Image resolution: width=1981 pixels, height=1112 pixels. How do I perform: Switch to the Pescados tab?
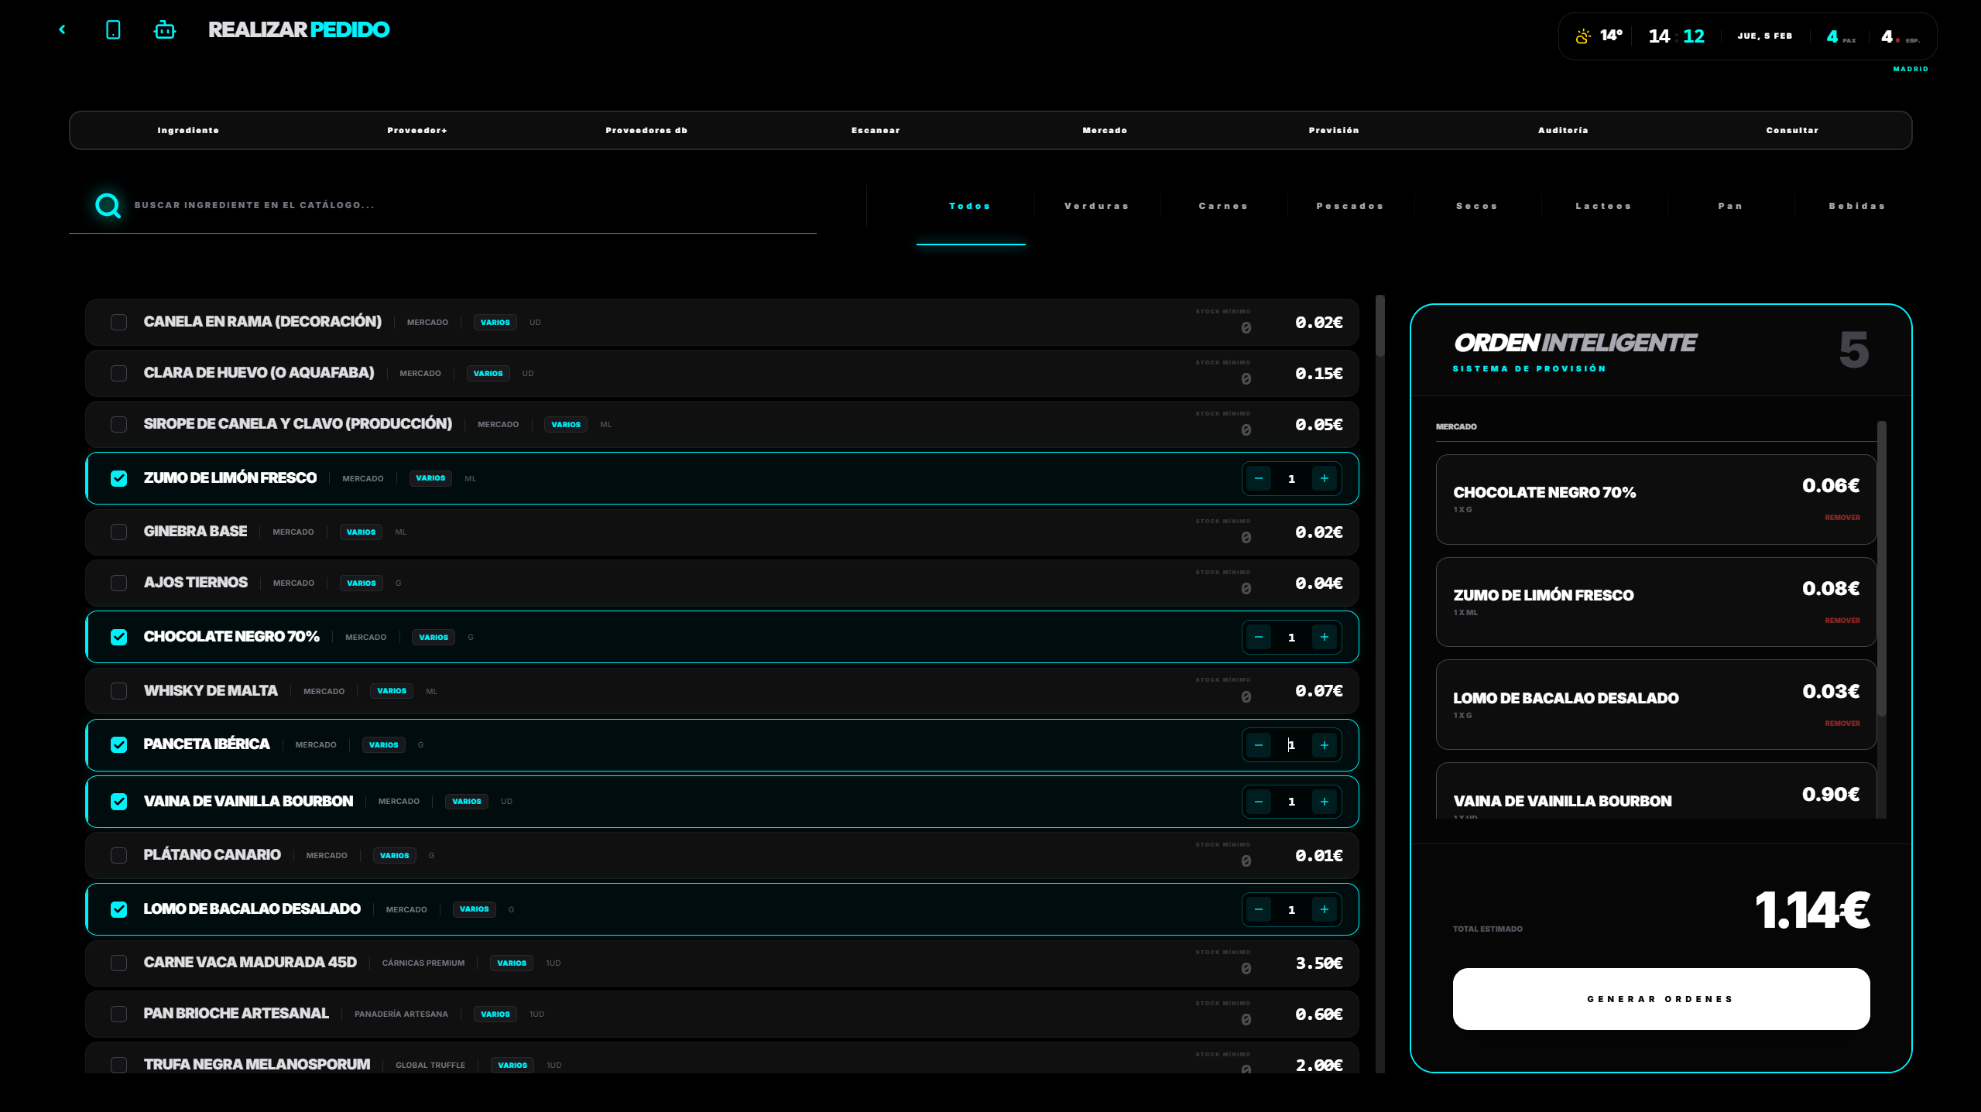pos(1349,205)
